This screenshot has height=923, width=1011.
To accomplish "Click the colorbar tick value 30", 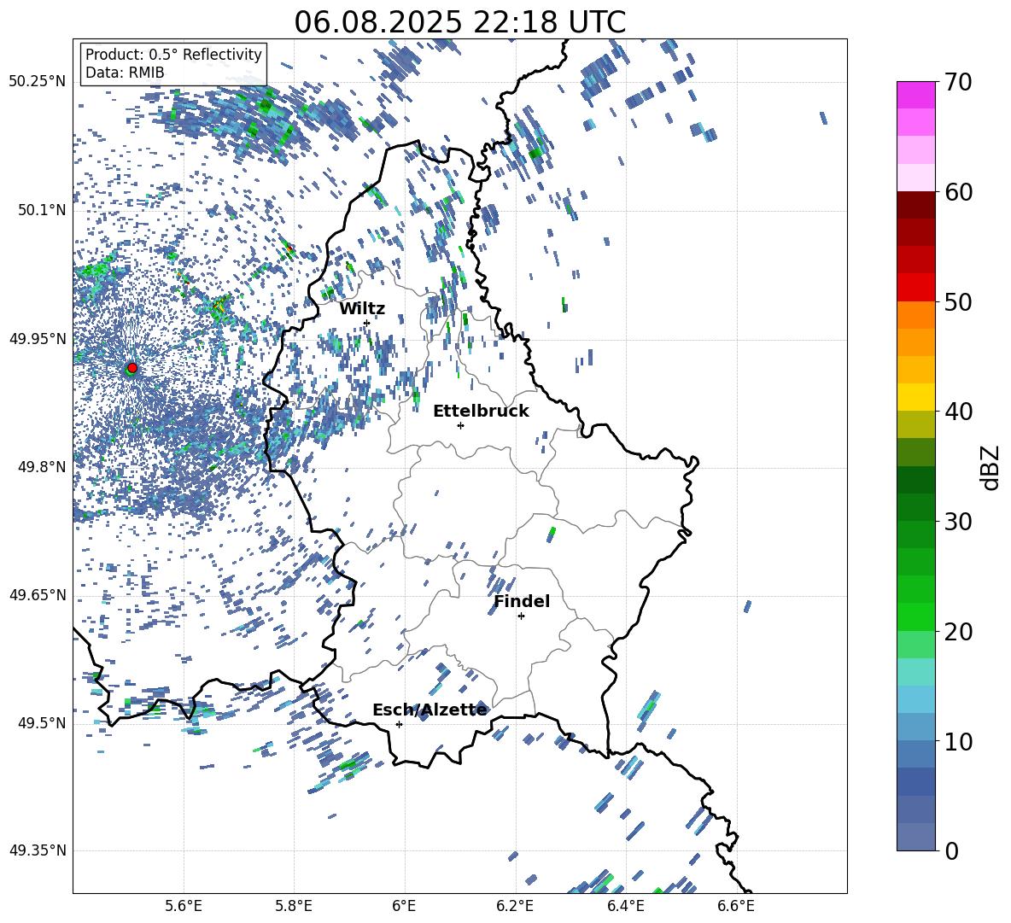I will pos(959,522).
